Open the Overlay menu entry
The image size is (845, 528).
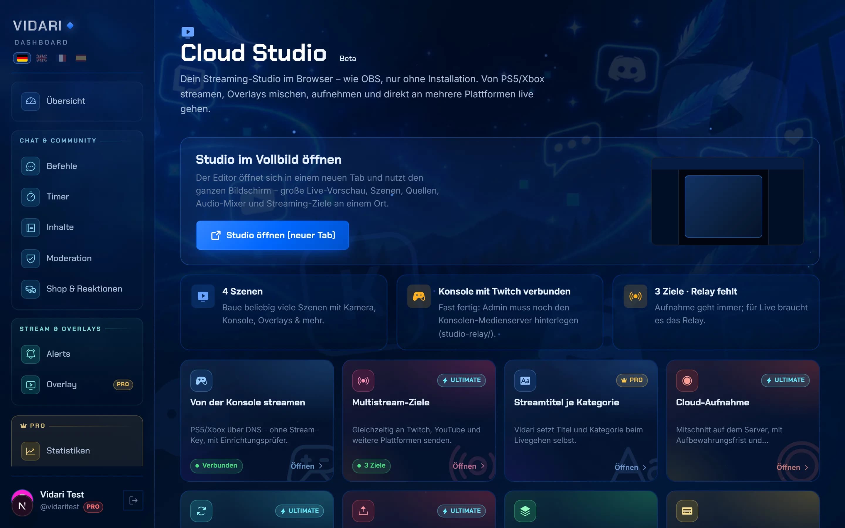click(x=77, y=385)
